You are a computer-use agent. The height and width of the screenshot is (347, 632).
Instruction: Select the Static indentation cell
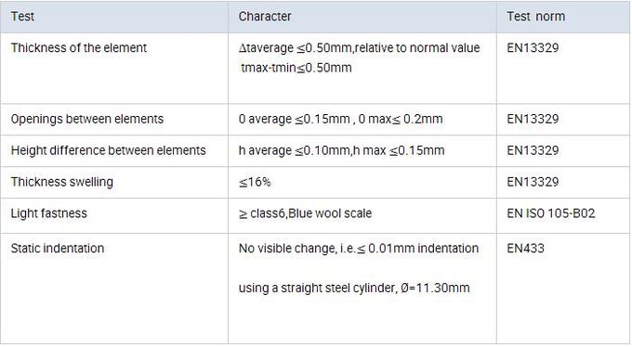[114, 289]
